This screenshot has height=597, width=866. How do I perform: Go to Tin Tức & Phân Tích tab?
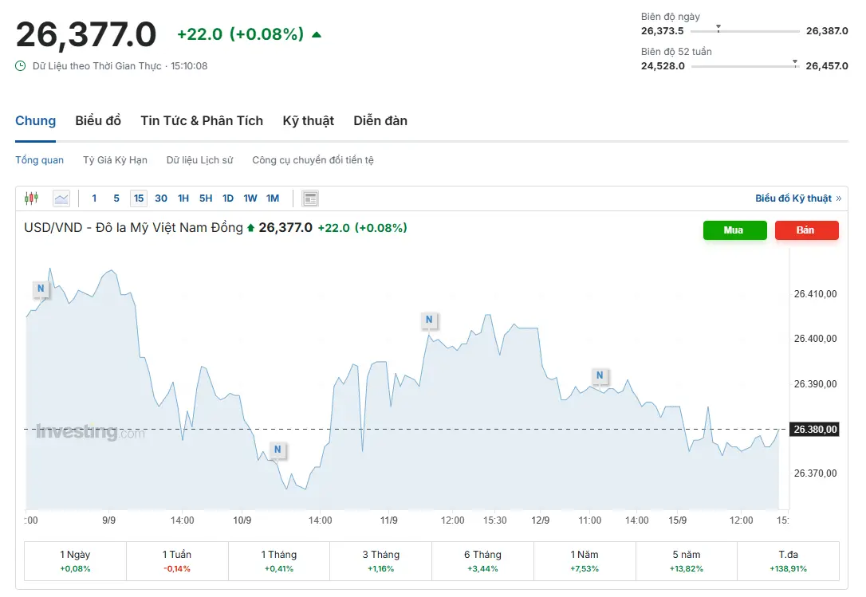pos(202,121)
